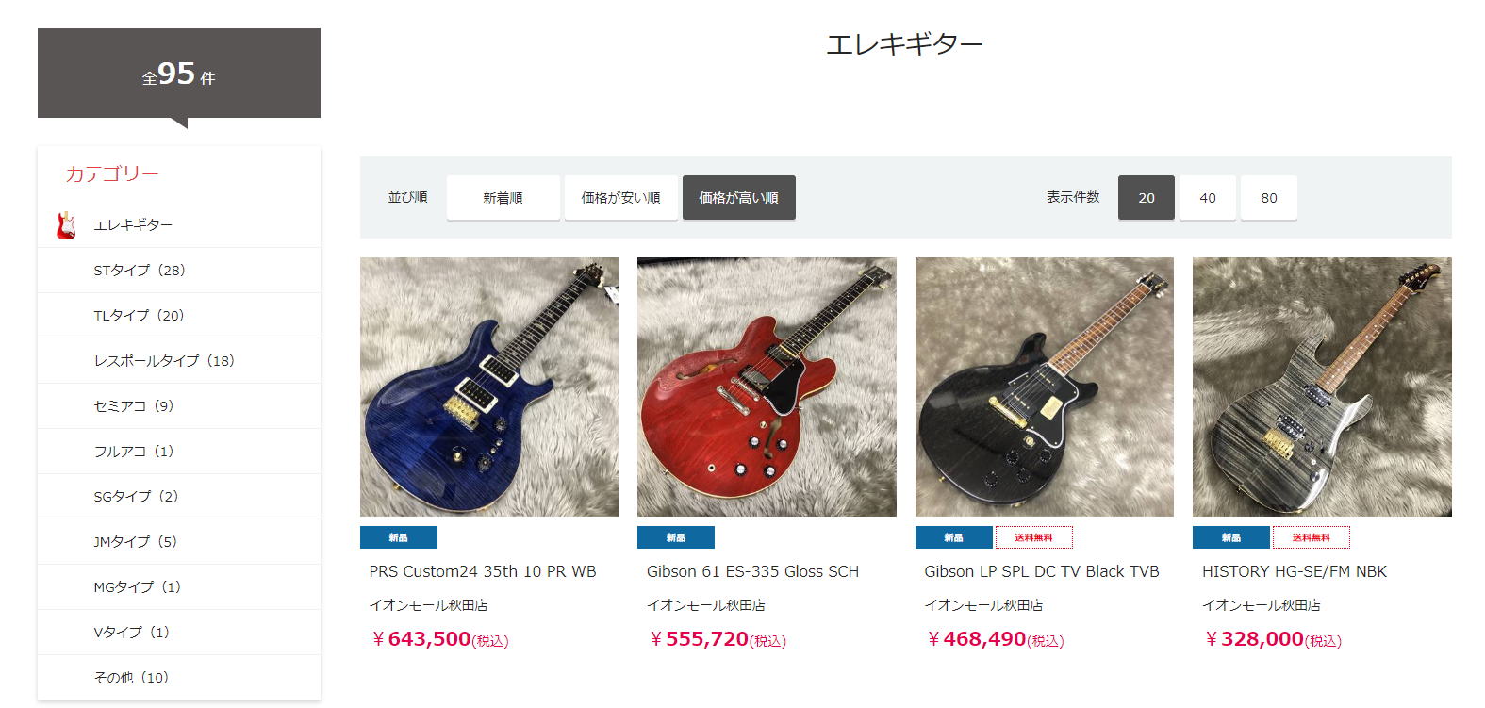This screenshot has width=1485, height=708.
Task: Set display count to 80
Action: pos(1269,198)
